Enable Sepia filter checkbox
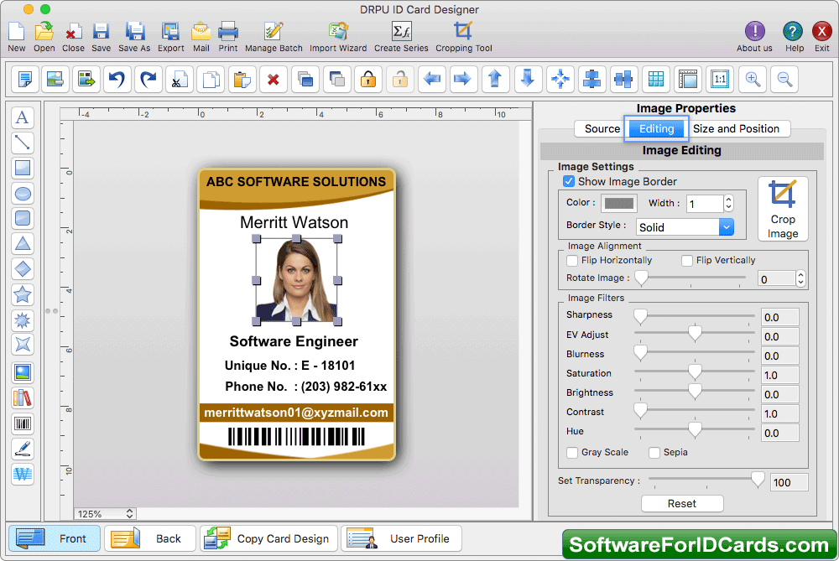Image resolution: width=839 pixels, height=561 pixels. (x=654, y=453)
